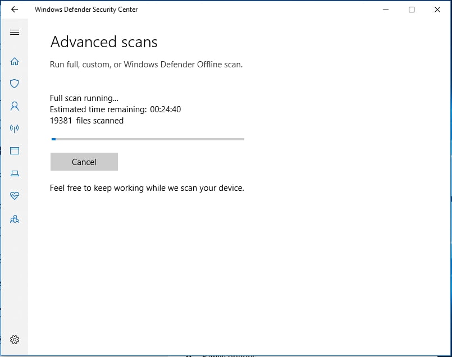The image size is (452, 357).
Task: Navigate back using the arrow icon
Action: click(14, 10)
